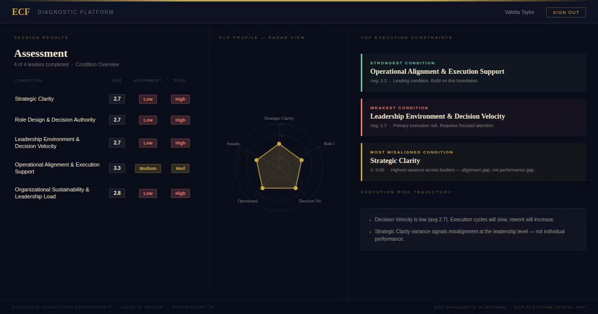Click the Decision Vel. radar axis label
Image resolution: width=598 pixels, height=314 pixels.
coord(310,201)
